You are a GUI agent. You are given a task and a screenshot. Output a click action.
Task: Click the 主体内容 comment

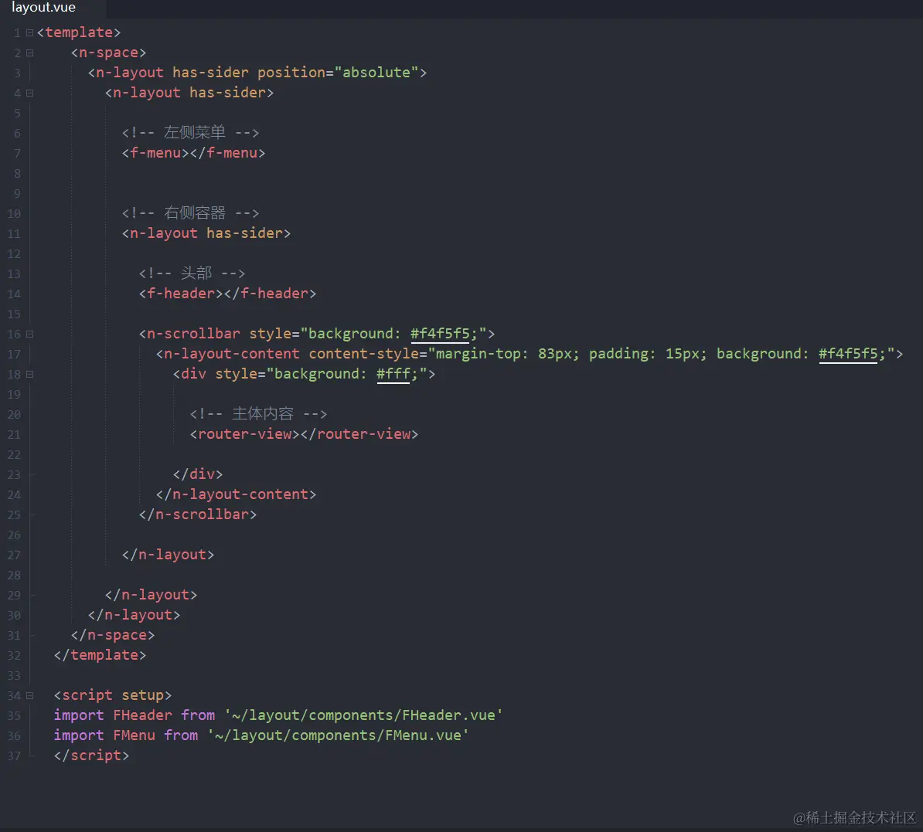[258, 413]
